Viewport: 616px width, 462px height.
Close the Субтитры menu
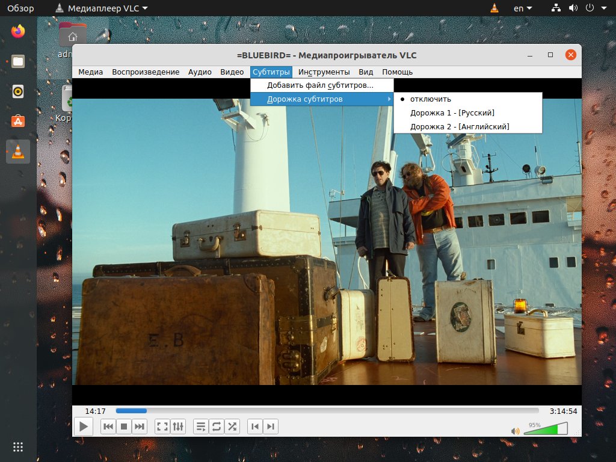271,72
